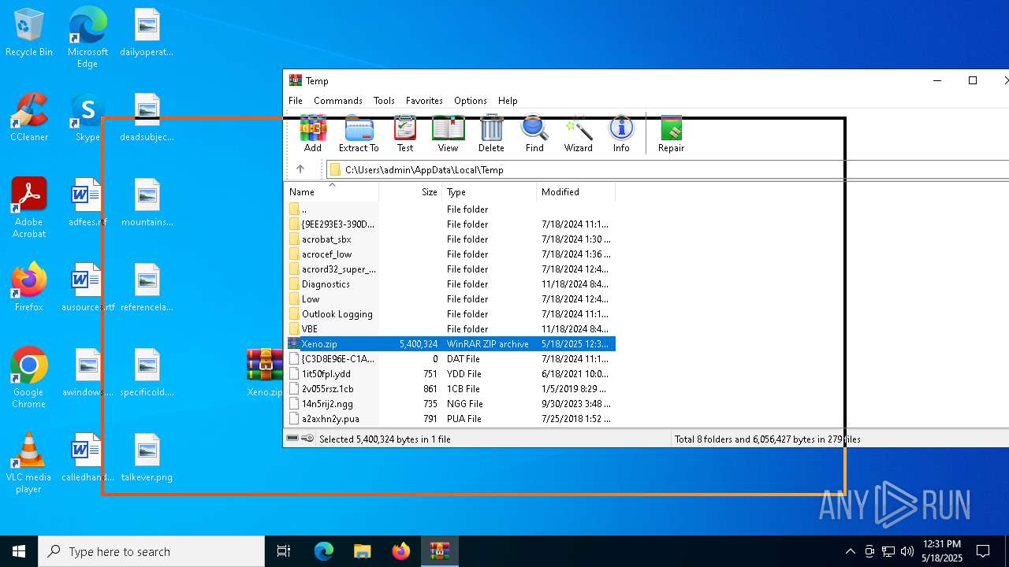Open the Commands menu
This screenshot has width=1009, height=567.
[338, 101]
